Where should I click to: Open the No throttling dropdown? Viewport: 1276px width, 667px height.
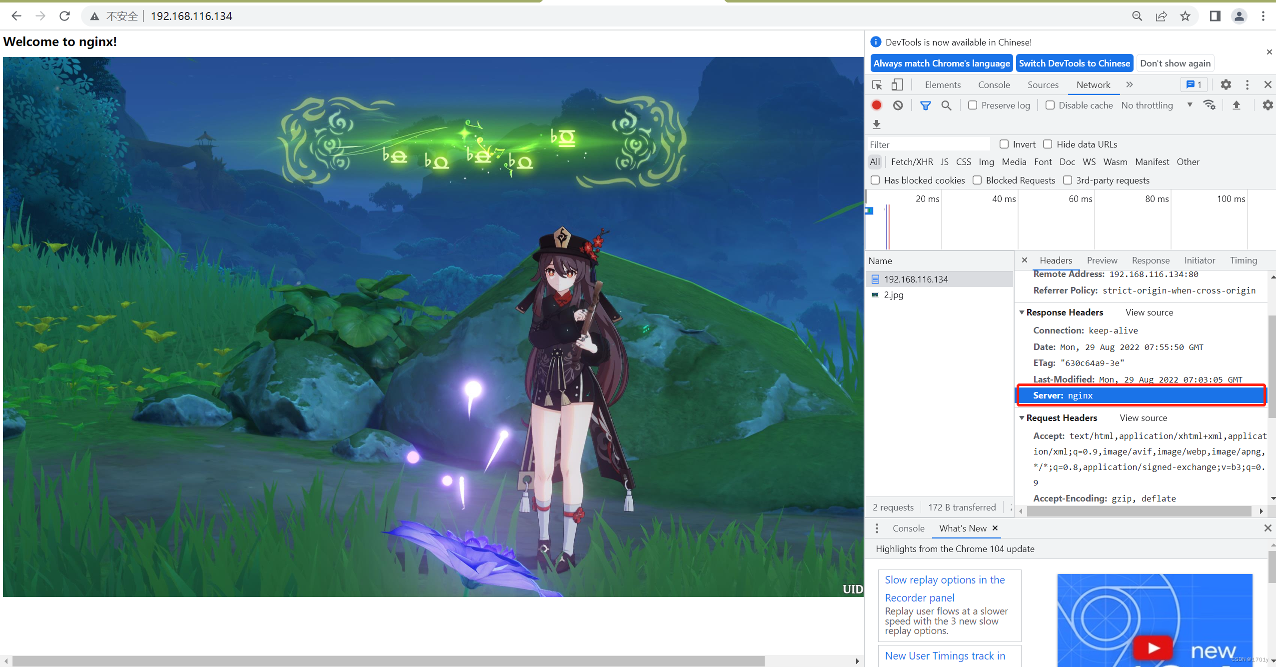coord(1157,105)
